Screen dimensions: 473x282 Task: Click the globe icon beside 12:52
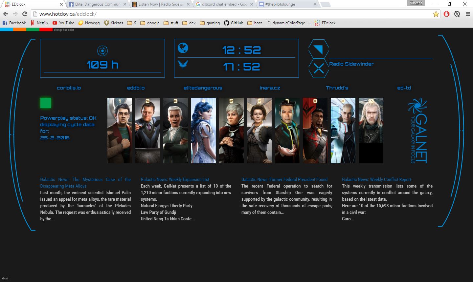pyautogui.click(x=183, y=48)
